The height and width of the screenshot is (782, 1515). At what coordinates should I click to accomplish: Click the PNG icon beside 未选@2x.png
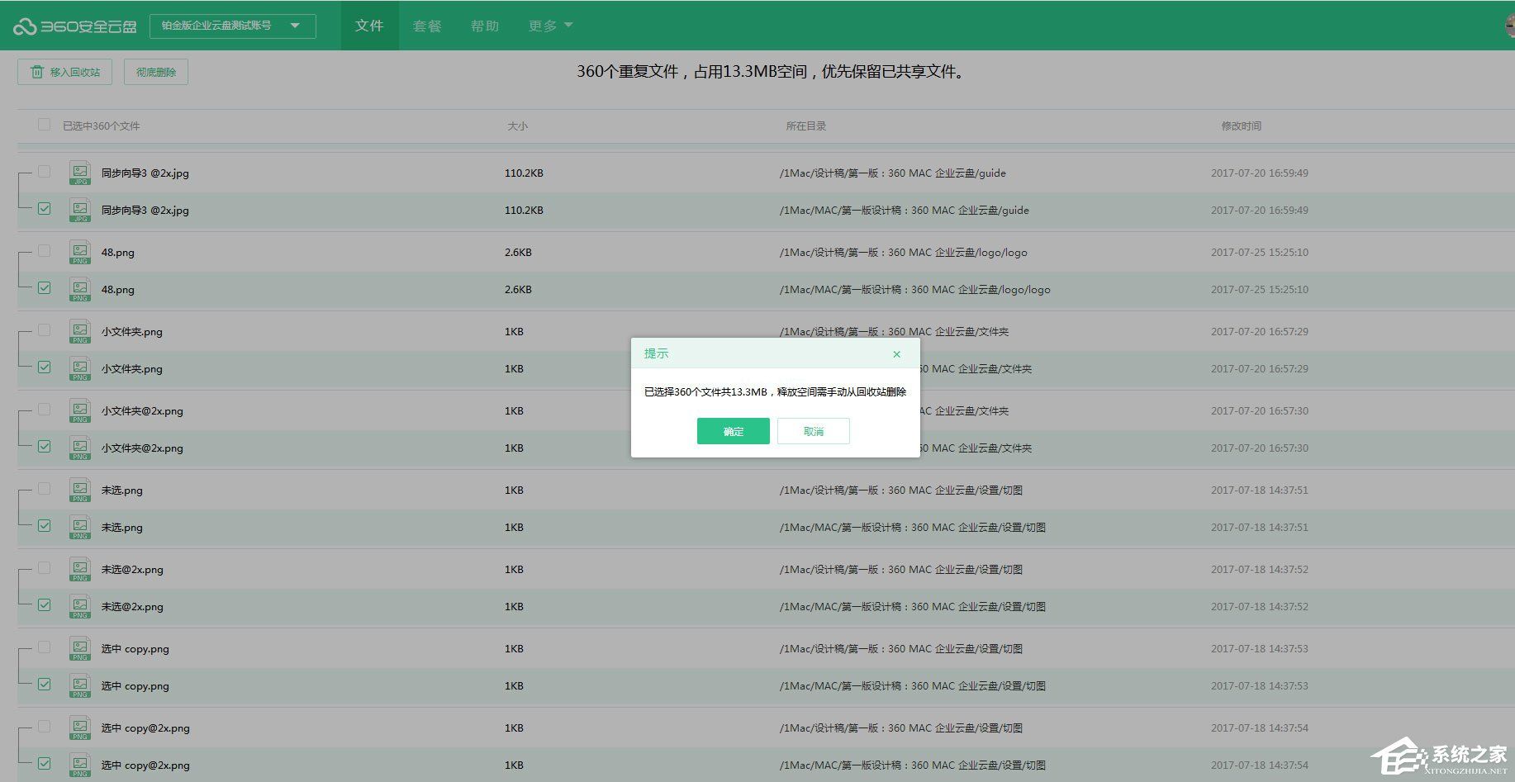point(79,569)
